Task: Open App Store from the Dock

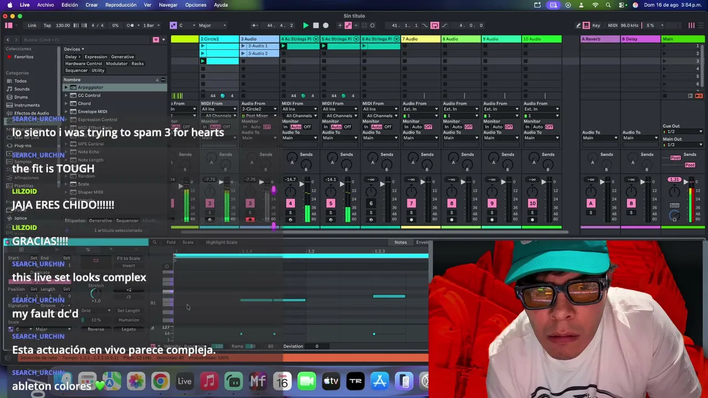Action: coord(379,381)
